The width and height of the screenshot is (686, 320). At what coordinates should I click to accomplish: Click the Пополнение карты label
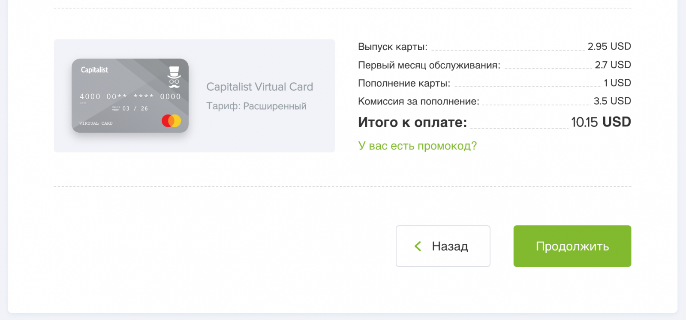pyautogui.click(x=404, y=83)
